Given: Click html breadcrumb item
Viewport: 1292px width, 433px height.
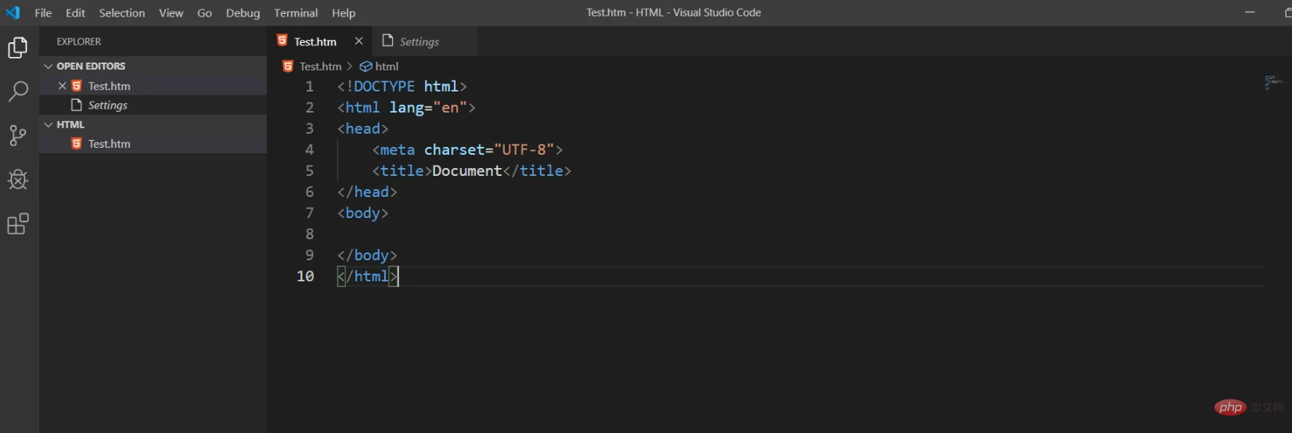Looking at the screenshot, I should [387, 66].
